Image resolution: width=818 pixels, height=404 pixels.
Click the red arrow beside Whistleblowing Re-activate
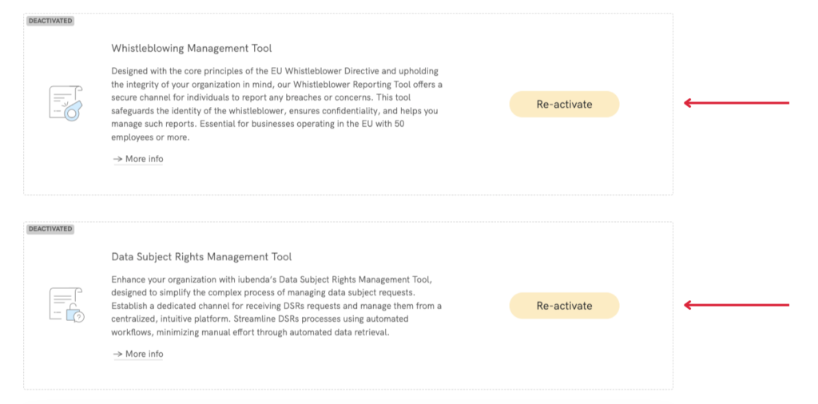[736, 103]
